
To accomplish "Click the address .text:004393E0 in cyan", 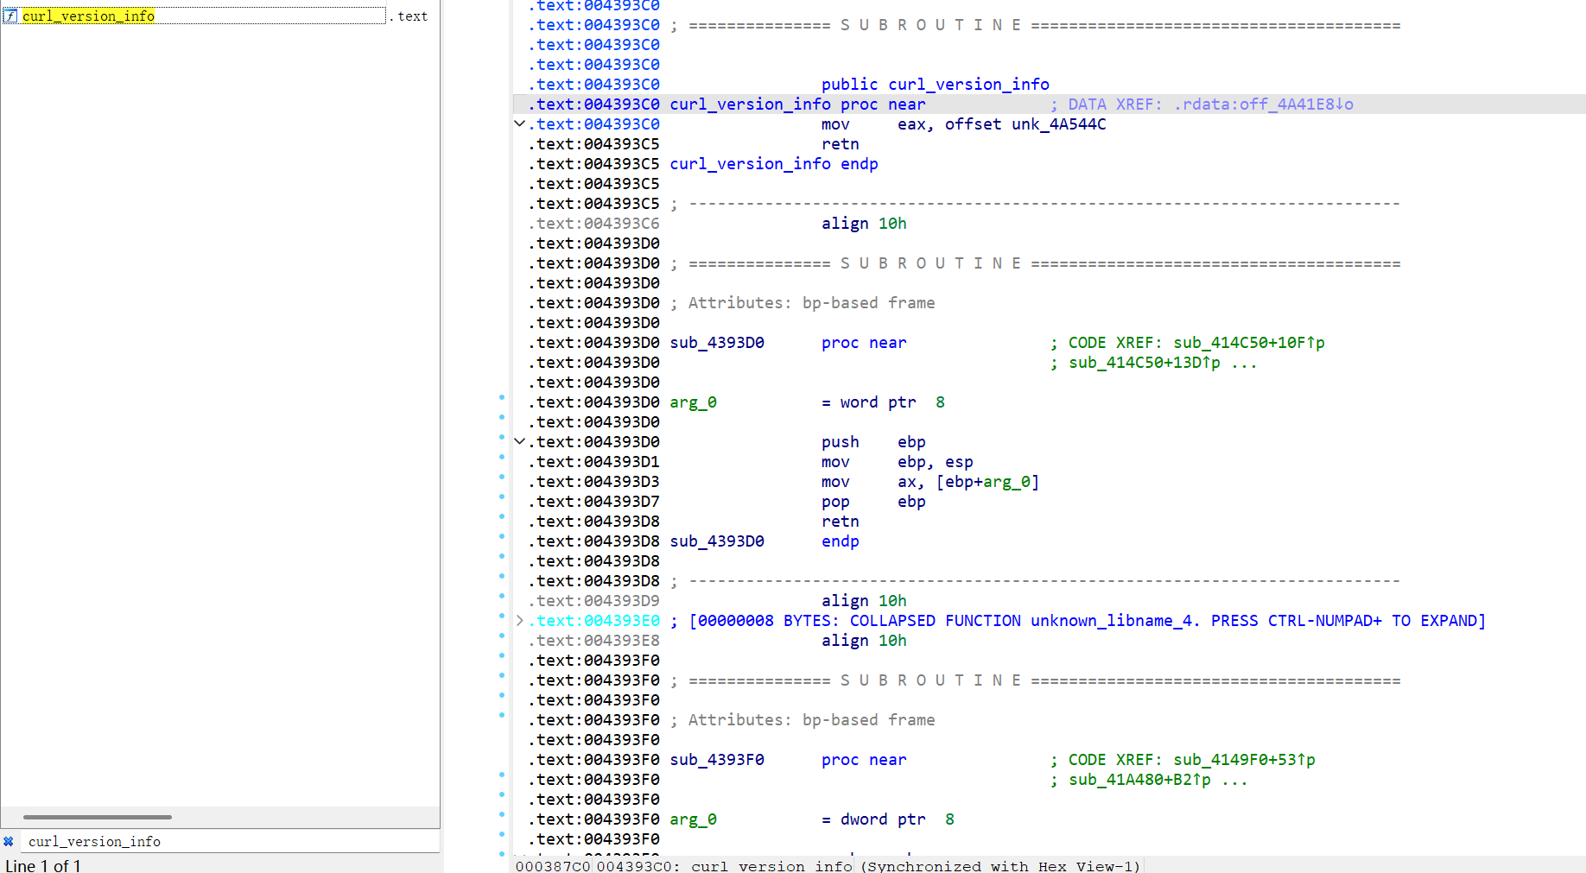I will [594, 620].
